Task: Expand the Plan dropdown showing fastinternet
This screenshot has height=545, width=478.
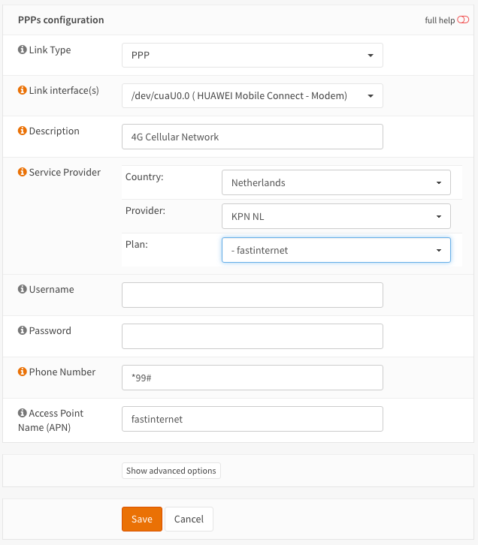Action: point(336,250)
